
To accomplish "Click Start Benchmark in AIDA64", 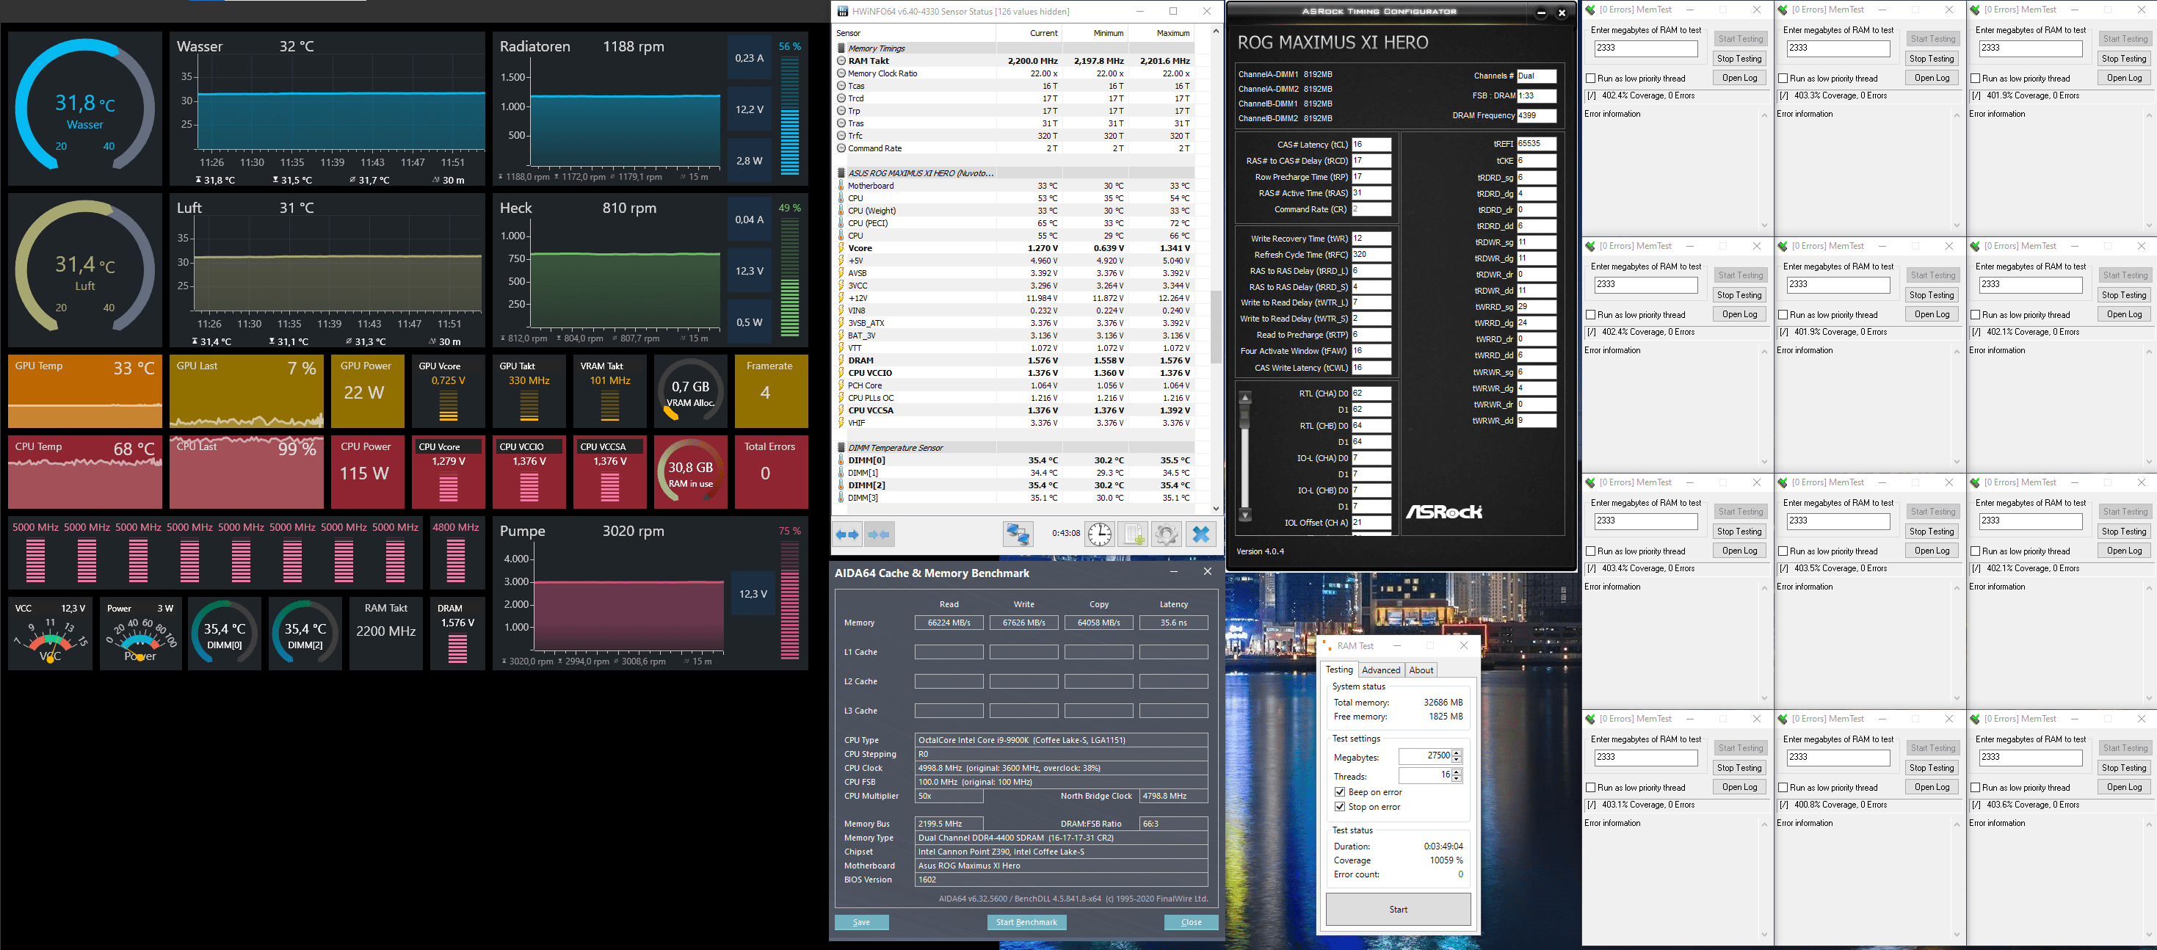I will tap(1026, 922).
